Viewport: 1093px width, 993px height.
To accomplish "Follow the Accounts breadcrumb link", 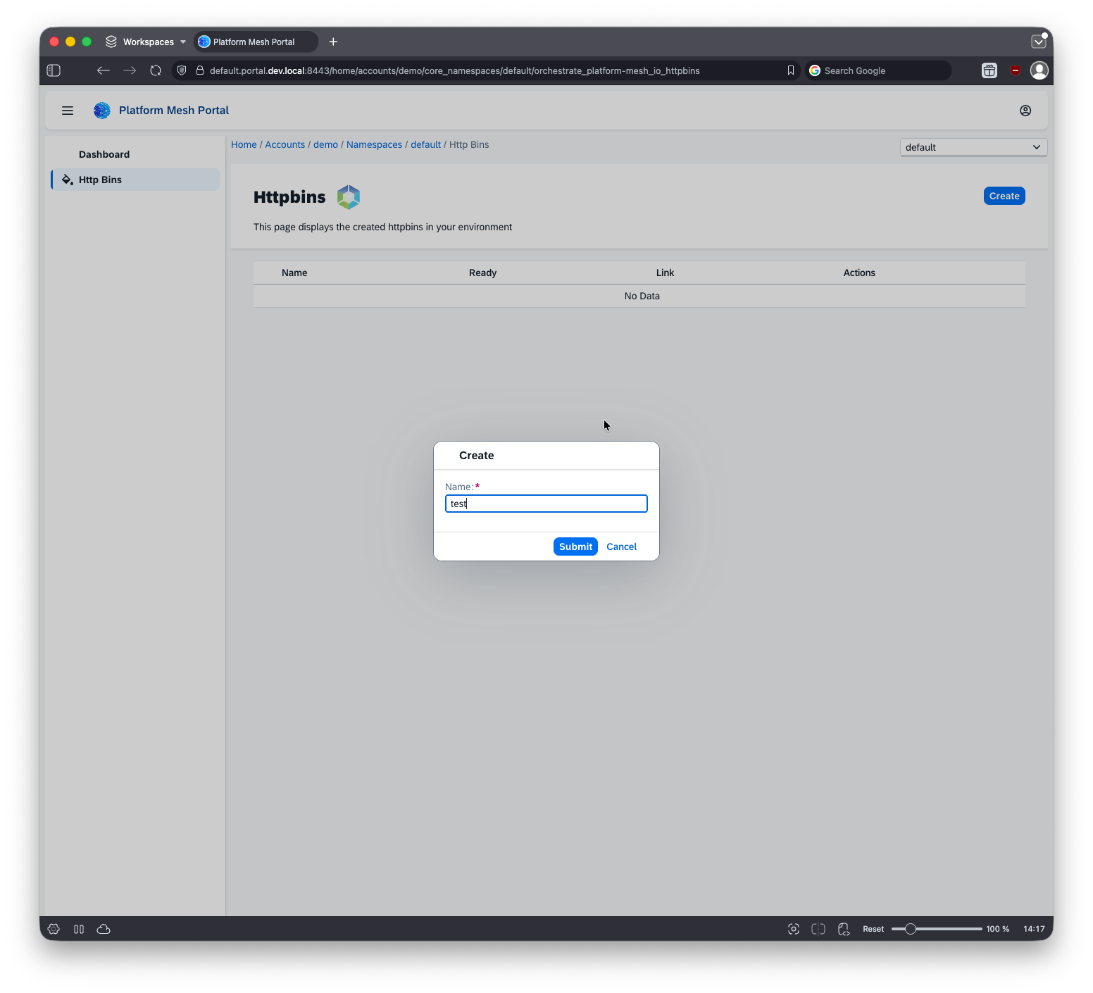I will pyautogui.click(x=285, y=144).
